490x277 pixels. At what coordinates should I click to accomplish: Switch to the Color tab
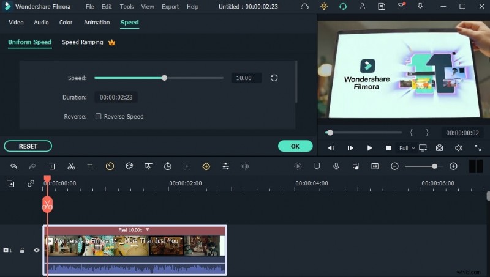click(x=66, y=23)
